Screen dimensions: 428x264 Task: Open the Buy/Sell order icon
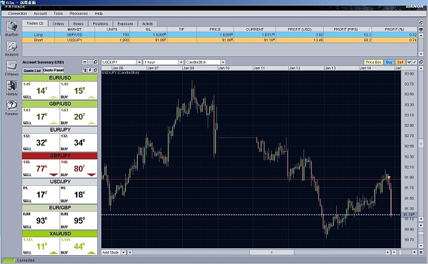click(x=12, y=27)
